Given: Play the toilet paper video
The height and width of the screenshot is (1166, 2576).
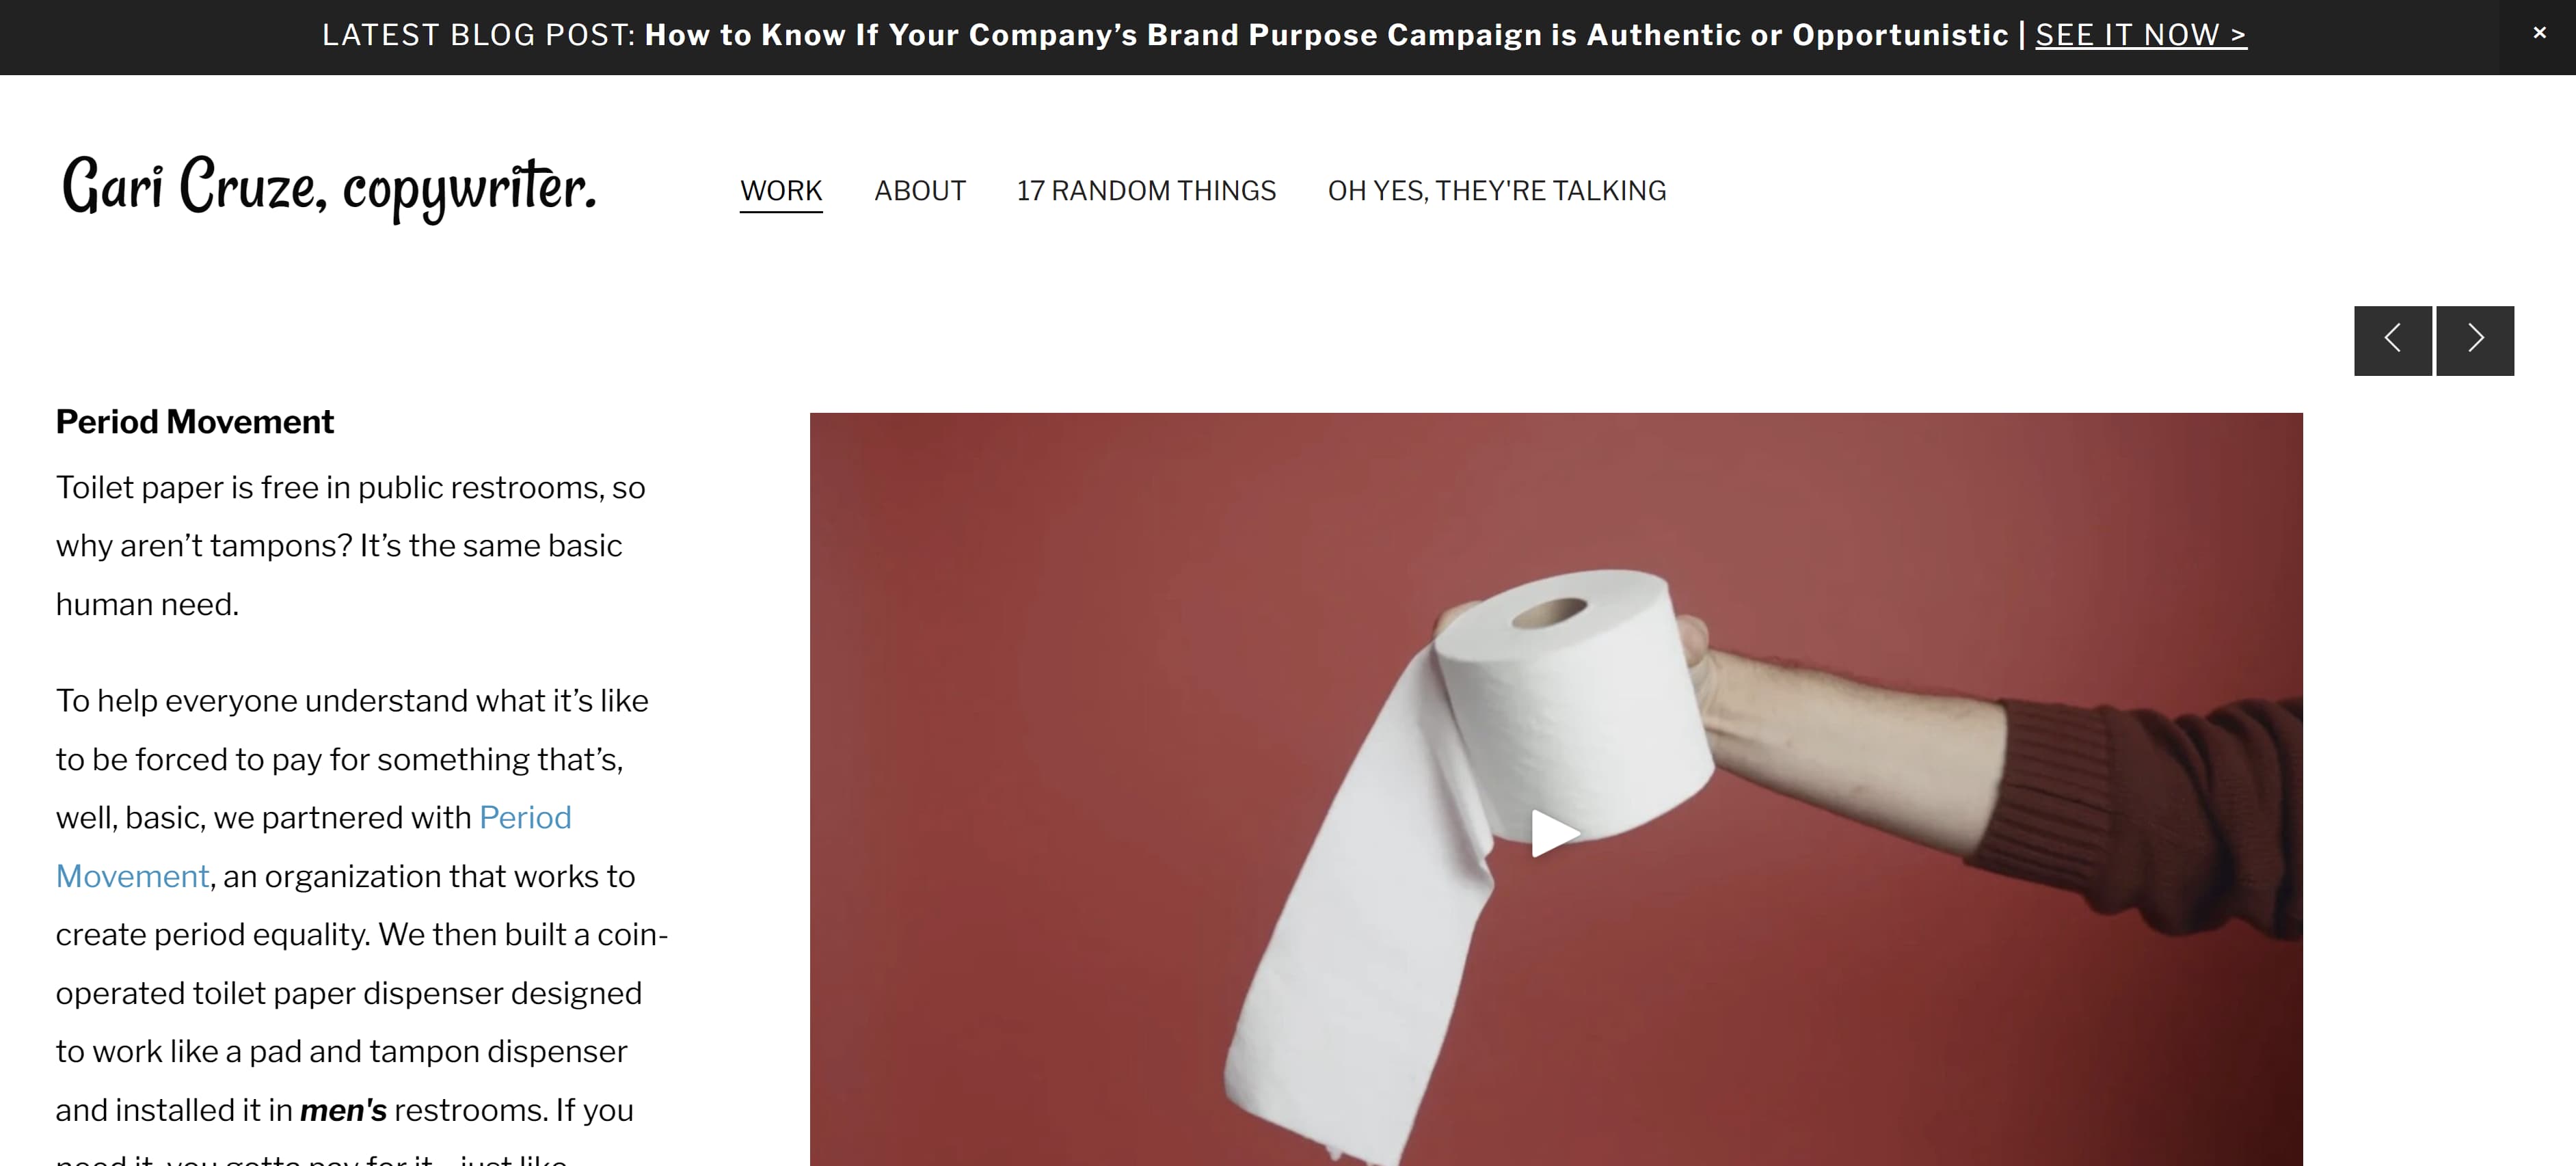Looking at the screenshot, I should coord(1555,833).
